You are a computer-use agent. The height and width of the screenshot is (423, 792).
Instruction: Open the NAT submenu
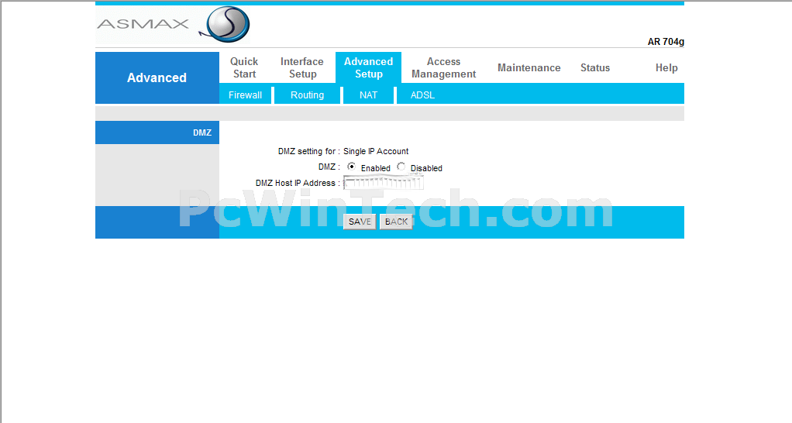(368, 95)
